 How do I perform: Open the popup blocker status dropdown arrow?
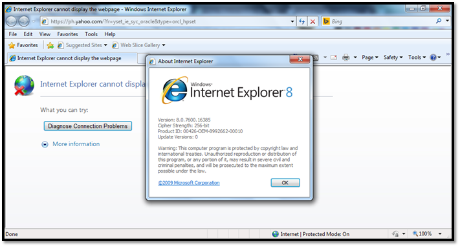point(404,234)
